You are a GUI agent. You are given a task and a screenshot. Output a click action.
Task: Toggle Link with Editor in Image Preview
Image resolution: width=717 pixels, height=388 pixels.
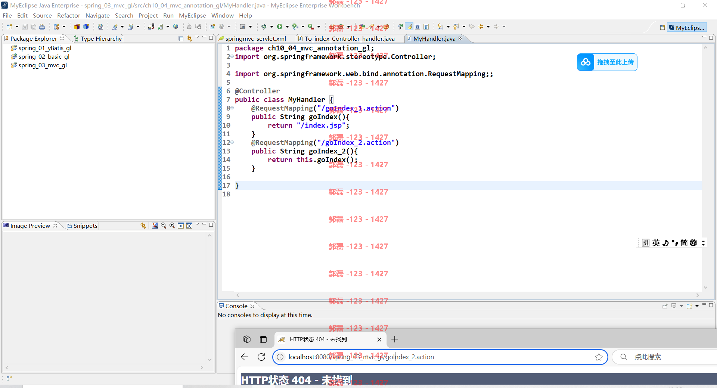(x=143, y=225)
